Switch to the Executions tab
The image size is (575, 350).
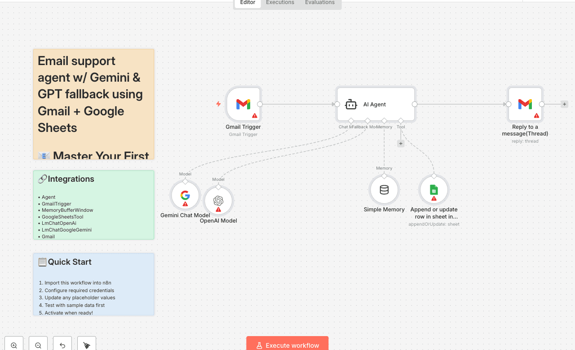pos(279,3)
